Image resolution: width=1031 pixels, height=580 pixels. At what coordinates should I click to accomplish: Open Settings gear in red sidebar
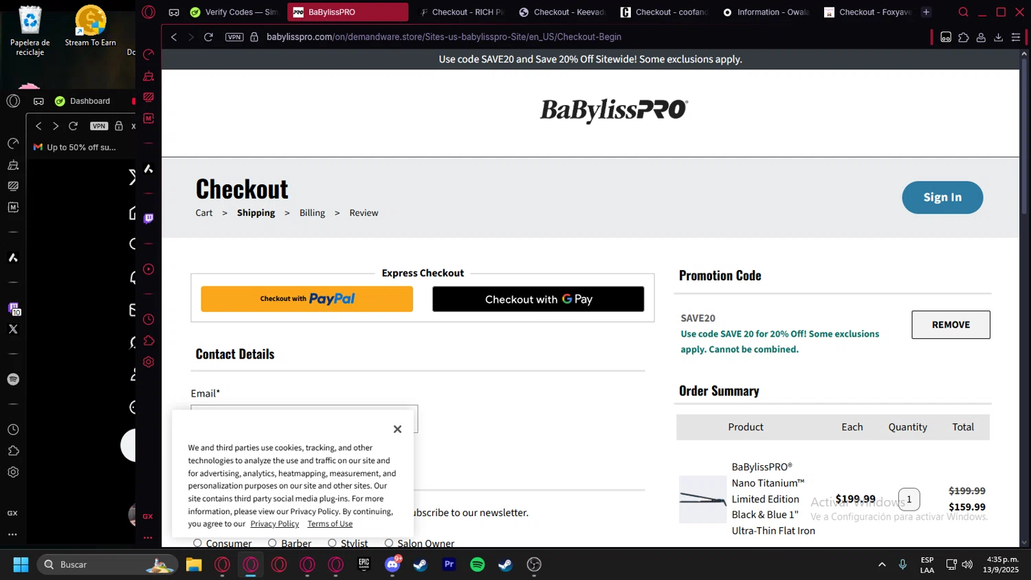click(x=148, y=362)
